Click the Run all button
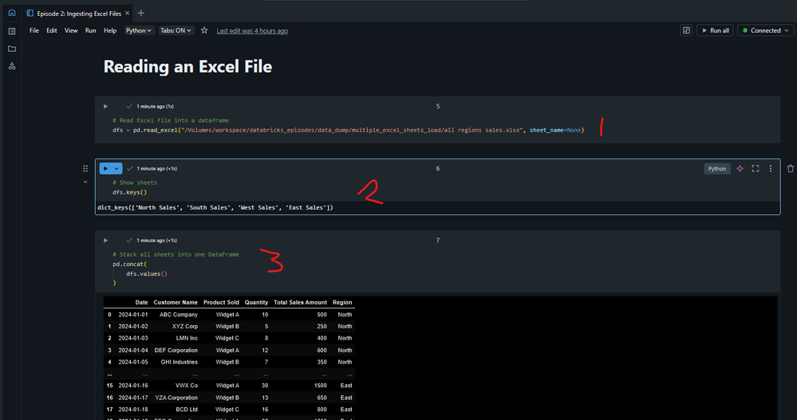 (x=714, y=30)
